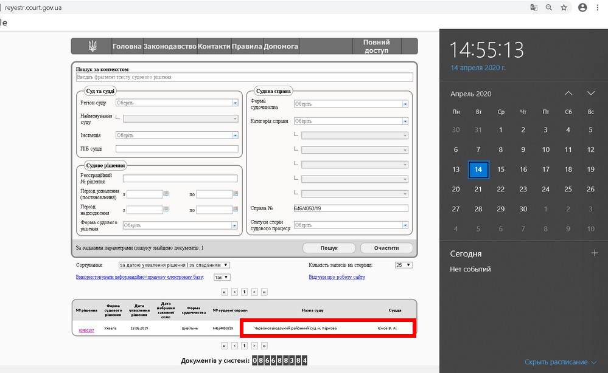Viewport: 608px width, 373px height.
Task: Click the Період надходження end date field
Action: tap(214, 210)
